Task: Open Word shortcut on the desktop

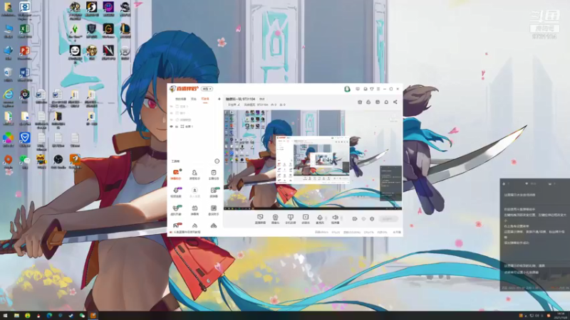Action: pyautogui.click(x=24, y=75)
